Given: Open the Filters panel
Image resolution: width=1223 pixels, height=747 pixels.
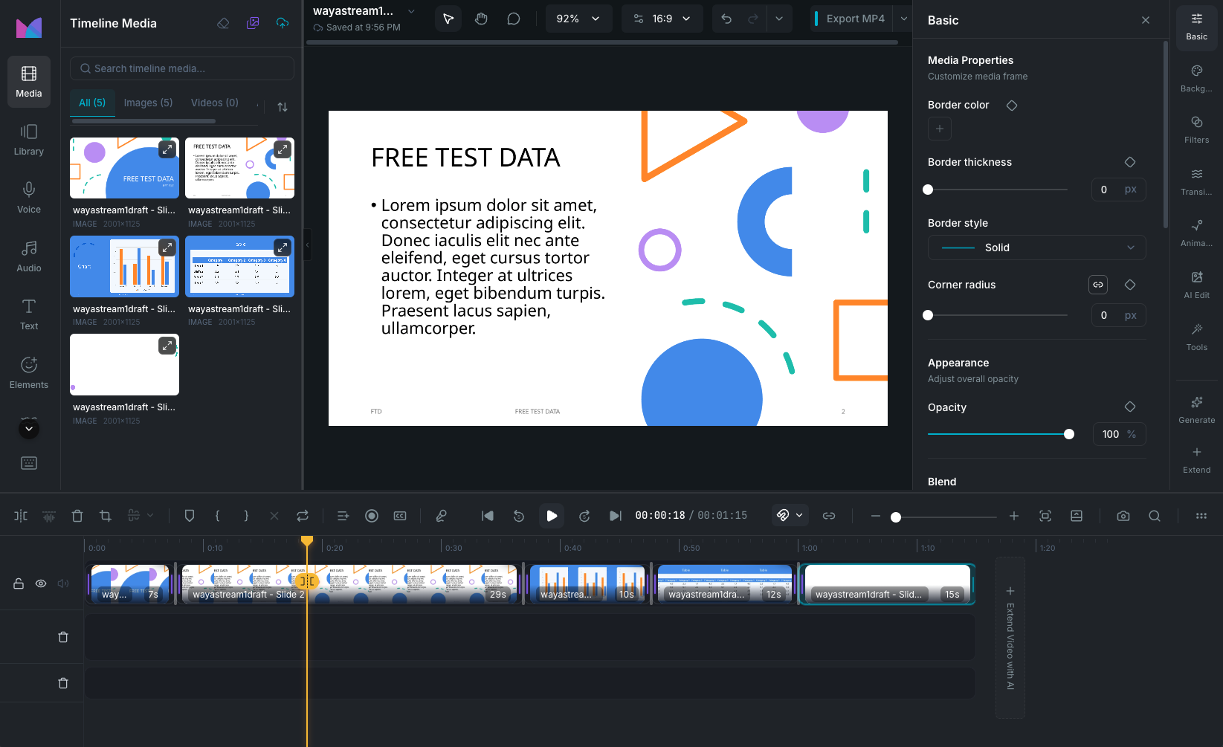Looking at the screenshot, I should (x=1196, y=129).
